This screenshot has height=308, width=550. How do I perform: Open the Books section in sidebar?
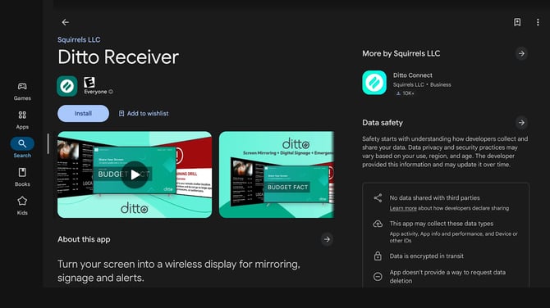(22, 178)
